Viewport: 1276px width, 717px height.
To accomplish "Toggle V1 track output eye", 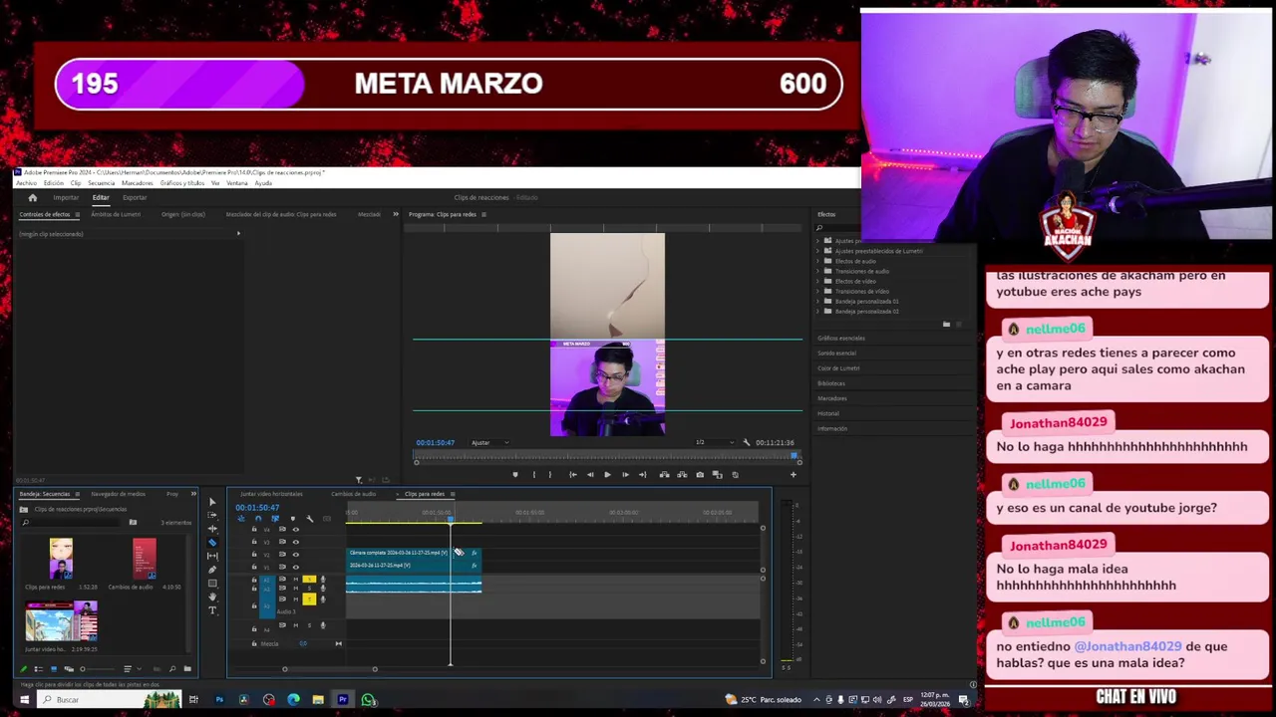I will coord(296,567).
